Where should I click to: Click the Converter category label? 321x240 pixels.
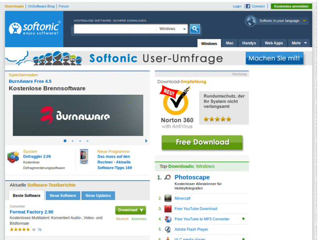click(x=17, y=206)
